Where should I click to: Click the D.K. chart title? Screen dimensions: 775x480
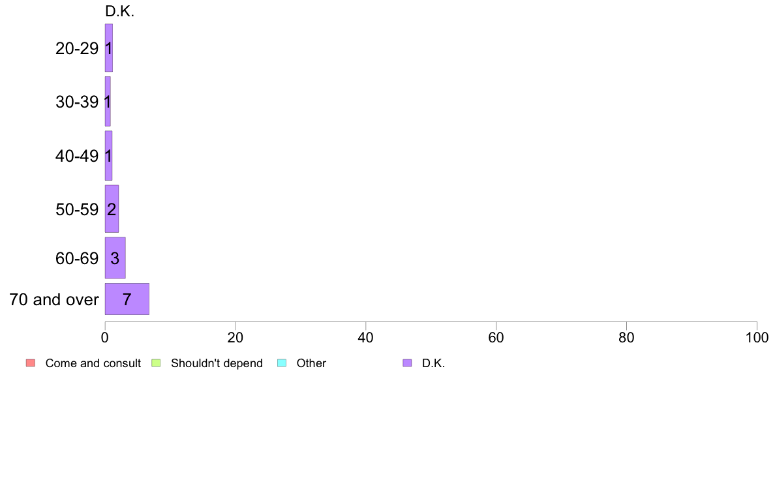pyautogui.click(x=119, y=11)
